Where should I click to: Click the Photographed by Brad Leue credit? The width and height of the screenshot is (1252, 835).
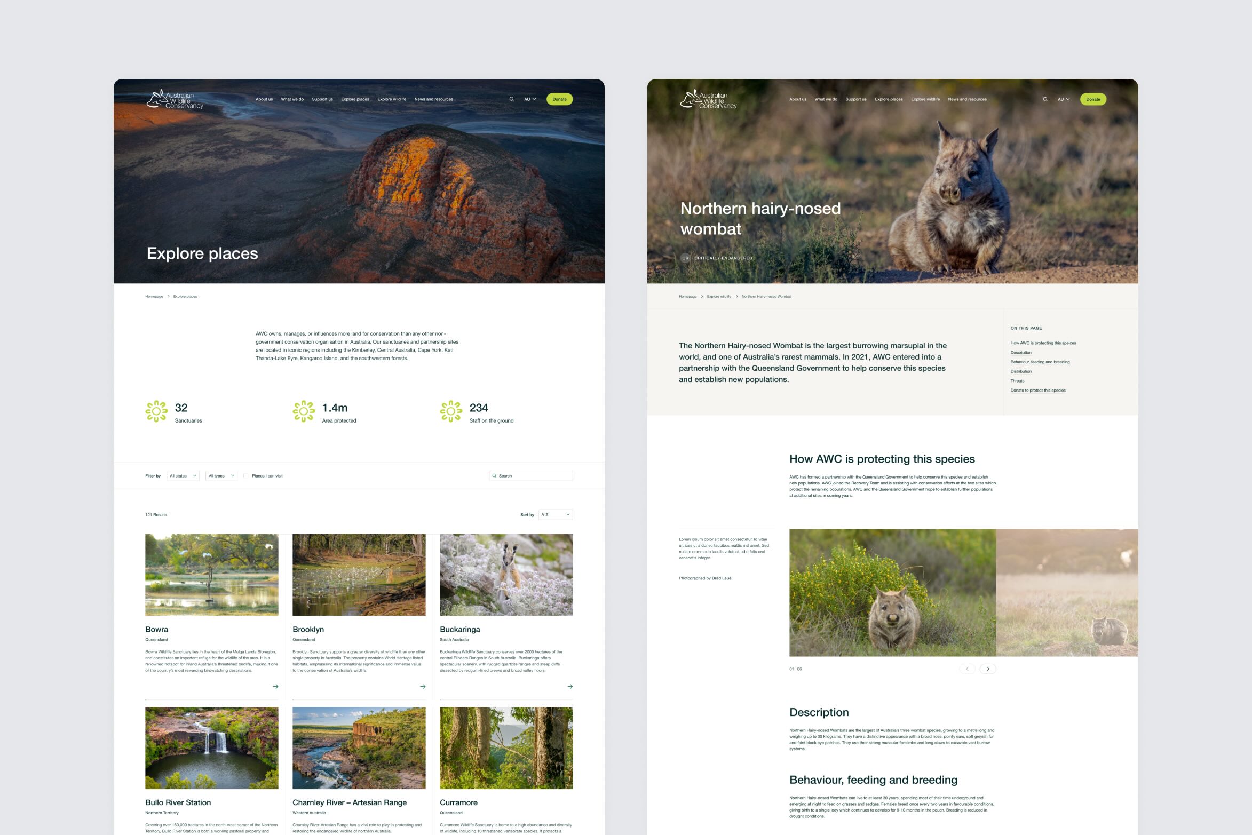point(705,578)
